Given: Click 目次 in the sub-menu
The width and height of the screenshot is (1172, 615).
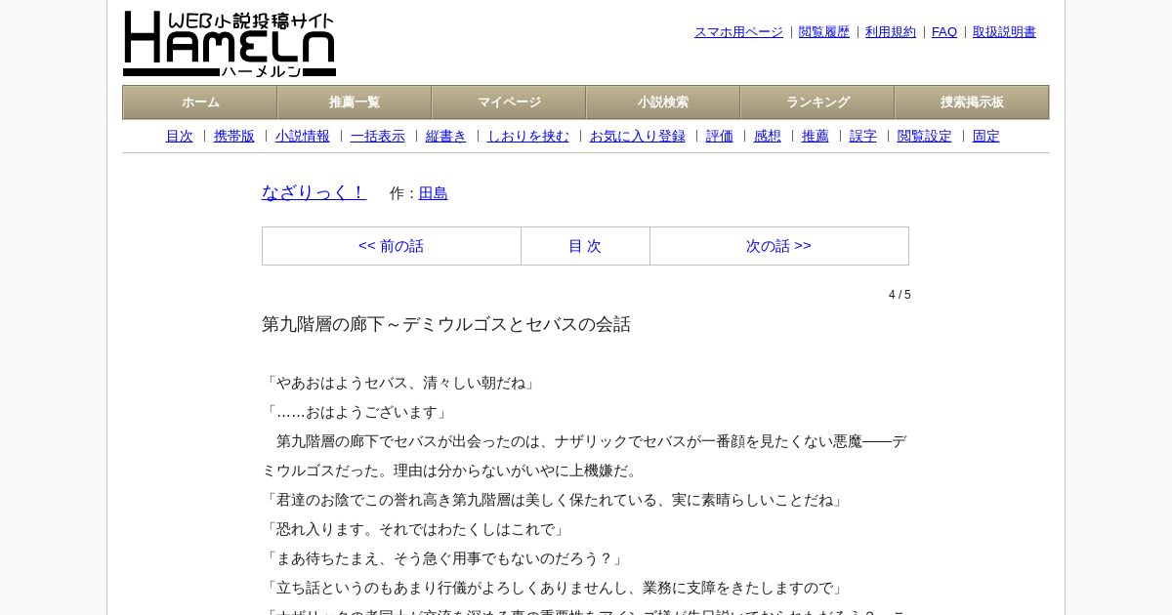Looking at the screenshot, I should (x=180, y=137).
